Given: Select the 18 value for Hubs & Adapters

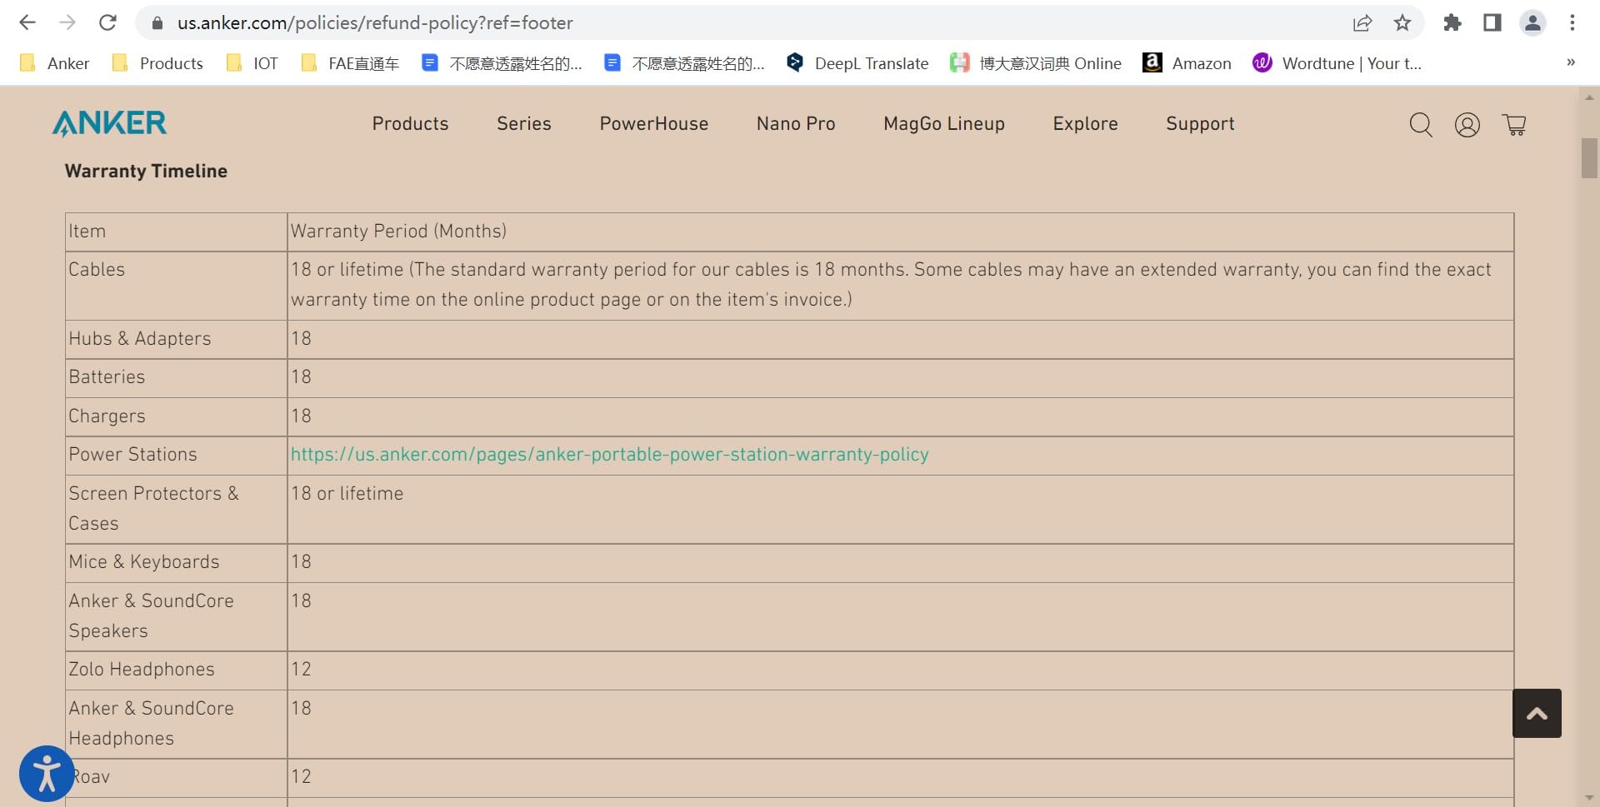Looking at the screenshot, I should click(x=301, y=339).
